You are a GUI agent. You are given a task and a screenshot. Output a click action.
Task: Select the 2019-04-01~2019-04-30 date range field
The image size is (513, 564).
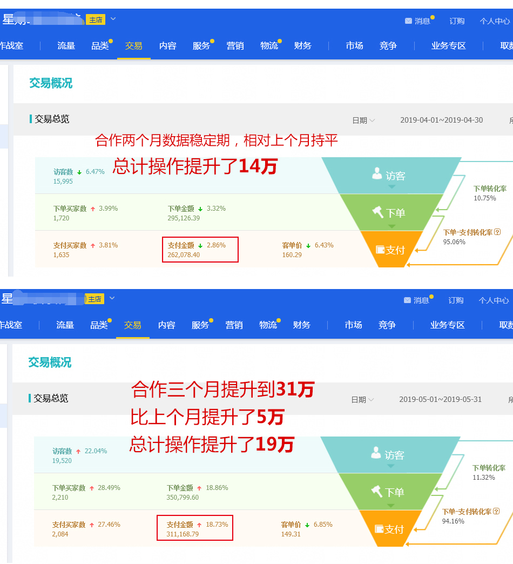441,120
